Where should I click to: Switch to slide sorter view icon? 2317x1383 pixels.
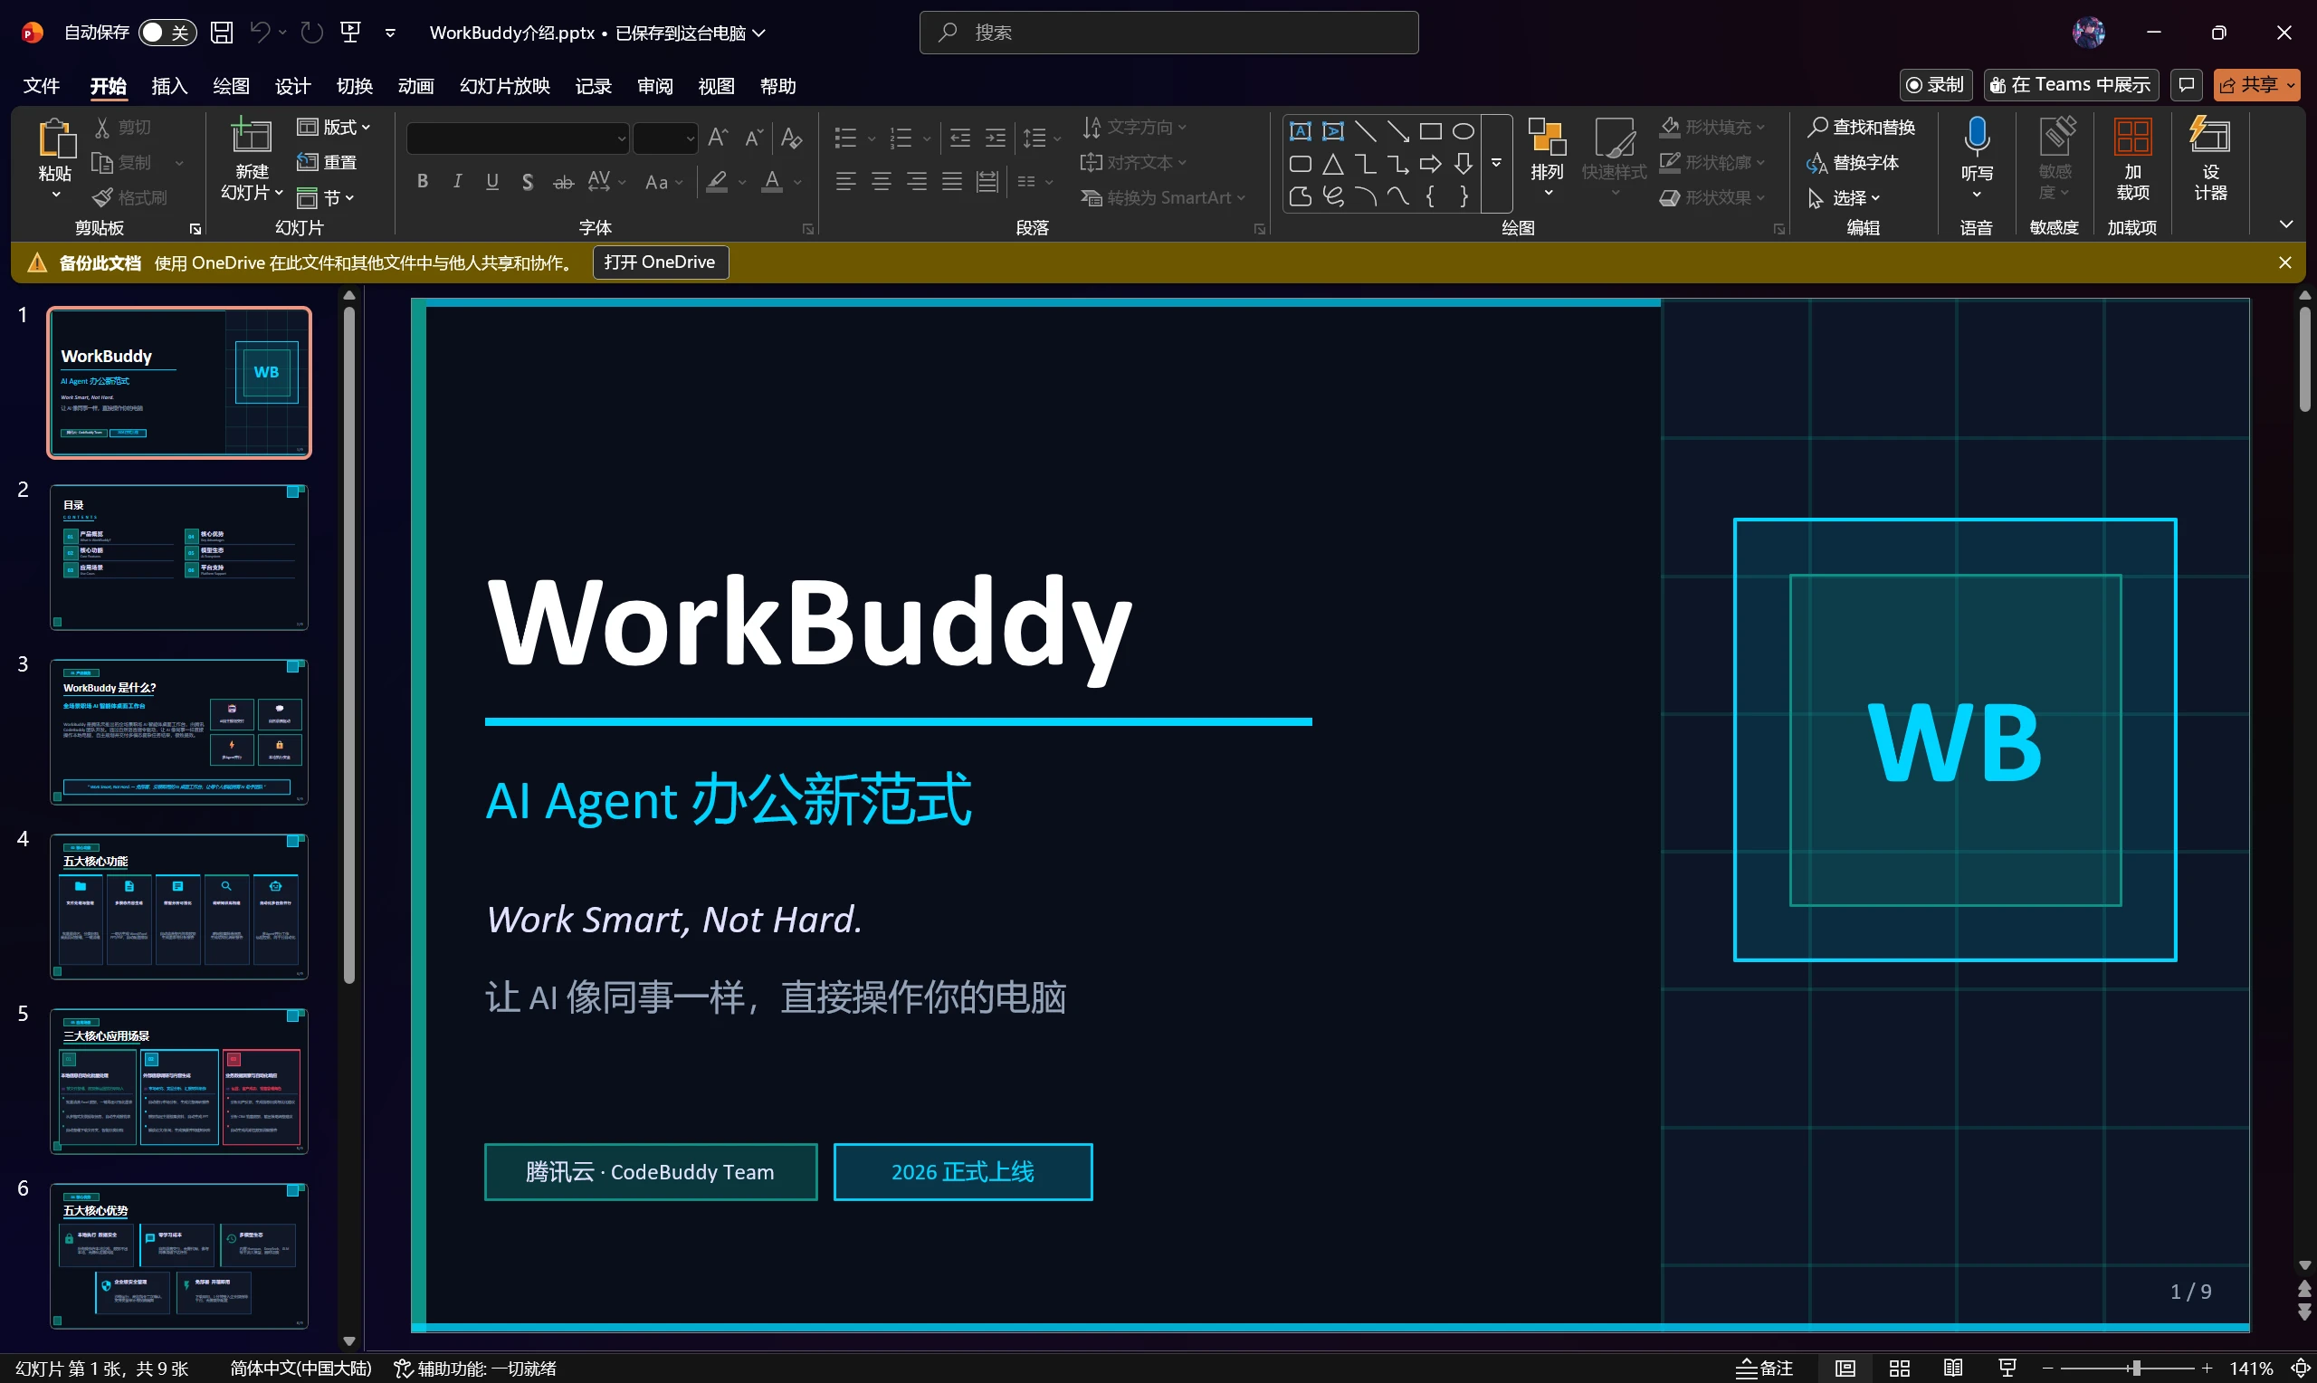1899,1369
